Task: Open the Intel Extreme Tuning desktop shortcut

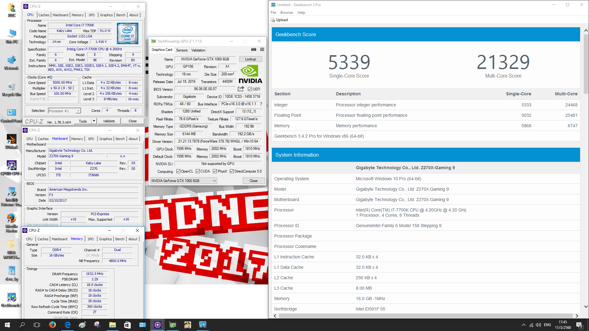Action: click(11, 196)
